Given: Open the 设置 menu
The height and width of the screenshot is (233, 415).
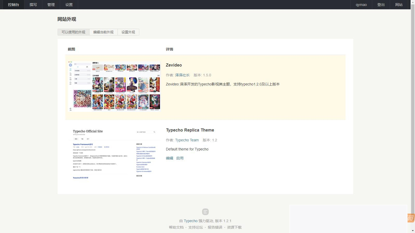Looking at the screenshot, I should tap(68, 4).
